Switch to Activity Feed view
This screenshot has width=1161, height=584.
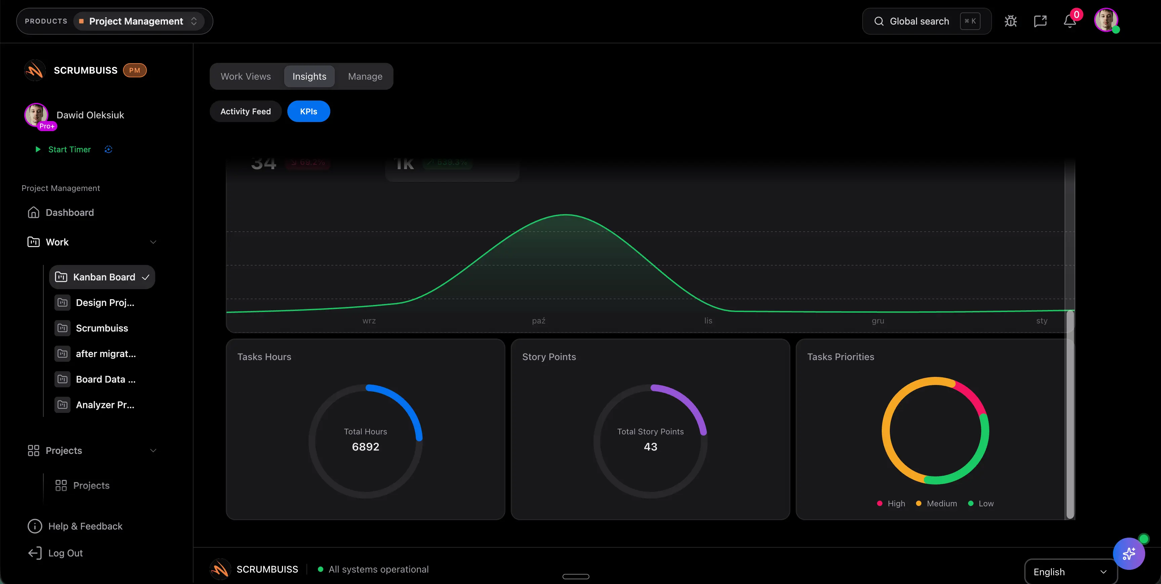pos(245,111)
